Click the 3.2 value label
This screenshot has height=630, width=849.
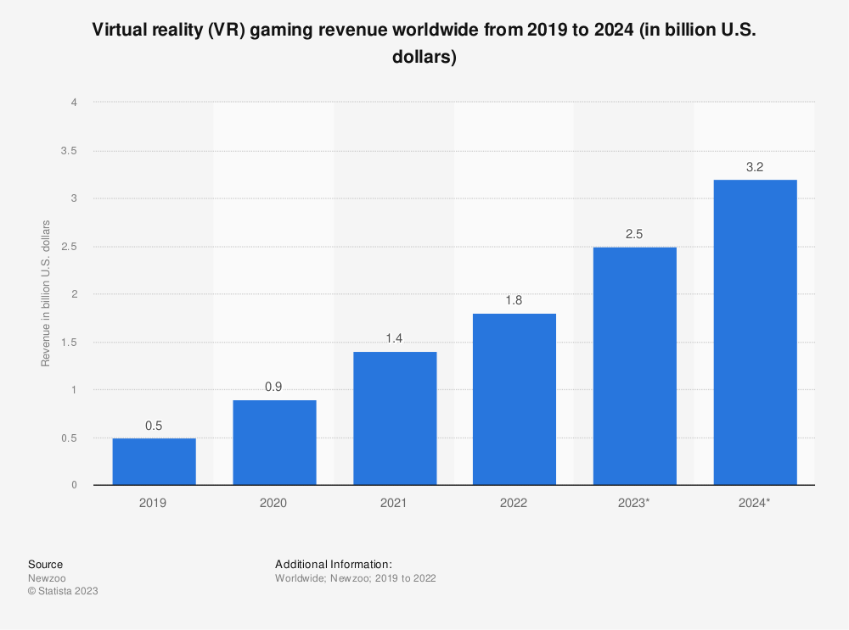755,167
